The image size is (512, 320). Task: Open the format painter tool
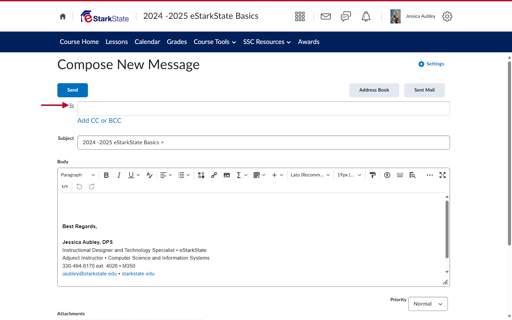click(372, 175)
